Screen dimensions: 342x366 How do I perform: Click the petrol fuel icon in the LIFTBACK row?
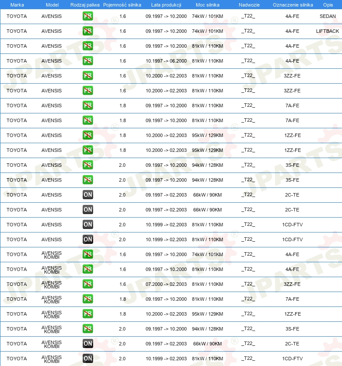pyautogui.click(x=87, y=31)
